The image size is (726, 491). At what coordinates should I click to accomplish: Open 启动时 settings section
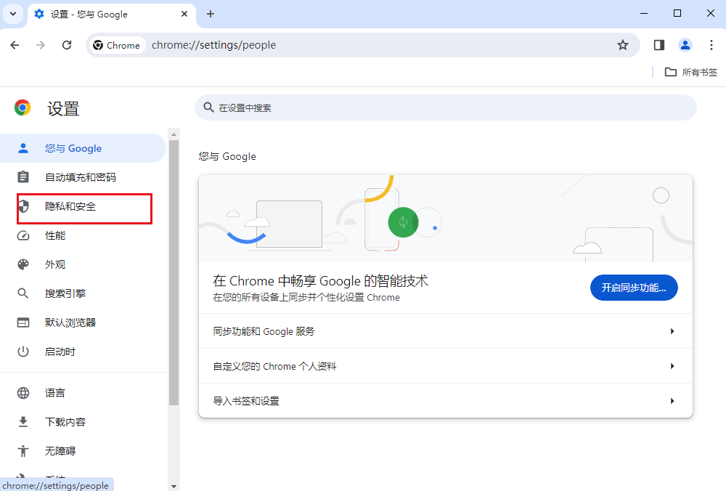click(x=83, y=352)
